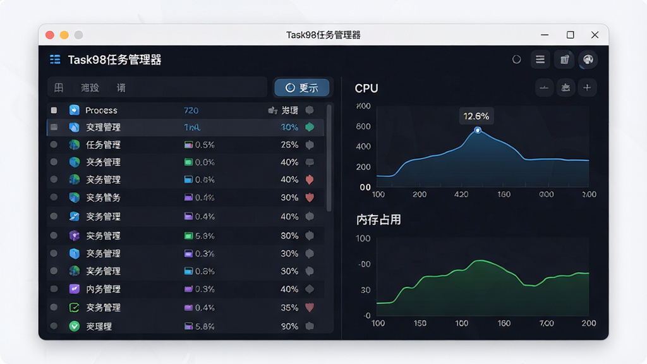The image size is (647, 364).
Task: Switch to the grid icon tab
Action: point(59,87)
